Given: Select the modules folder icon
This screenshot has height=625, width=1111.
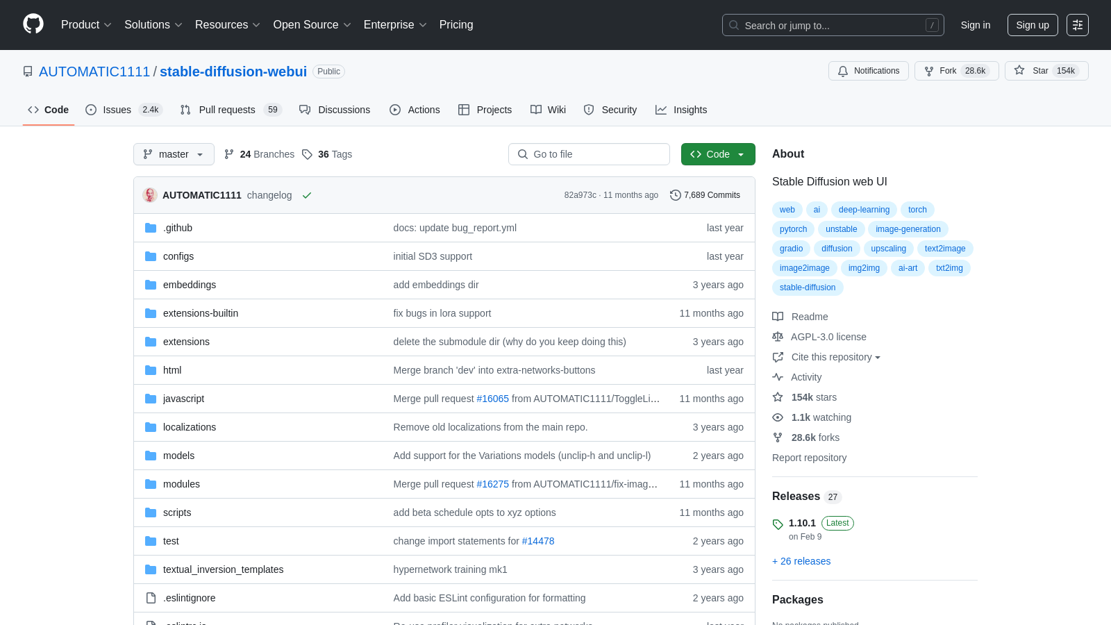Looking at the screenshot, I should (x=151, y=483).
